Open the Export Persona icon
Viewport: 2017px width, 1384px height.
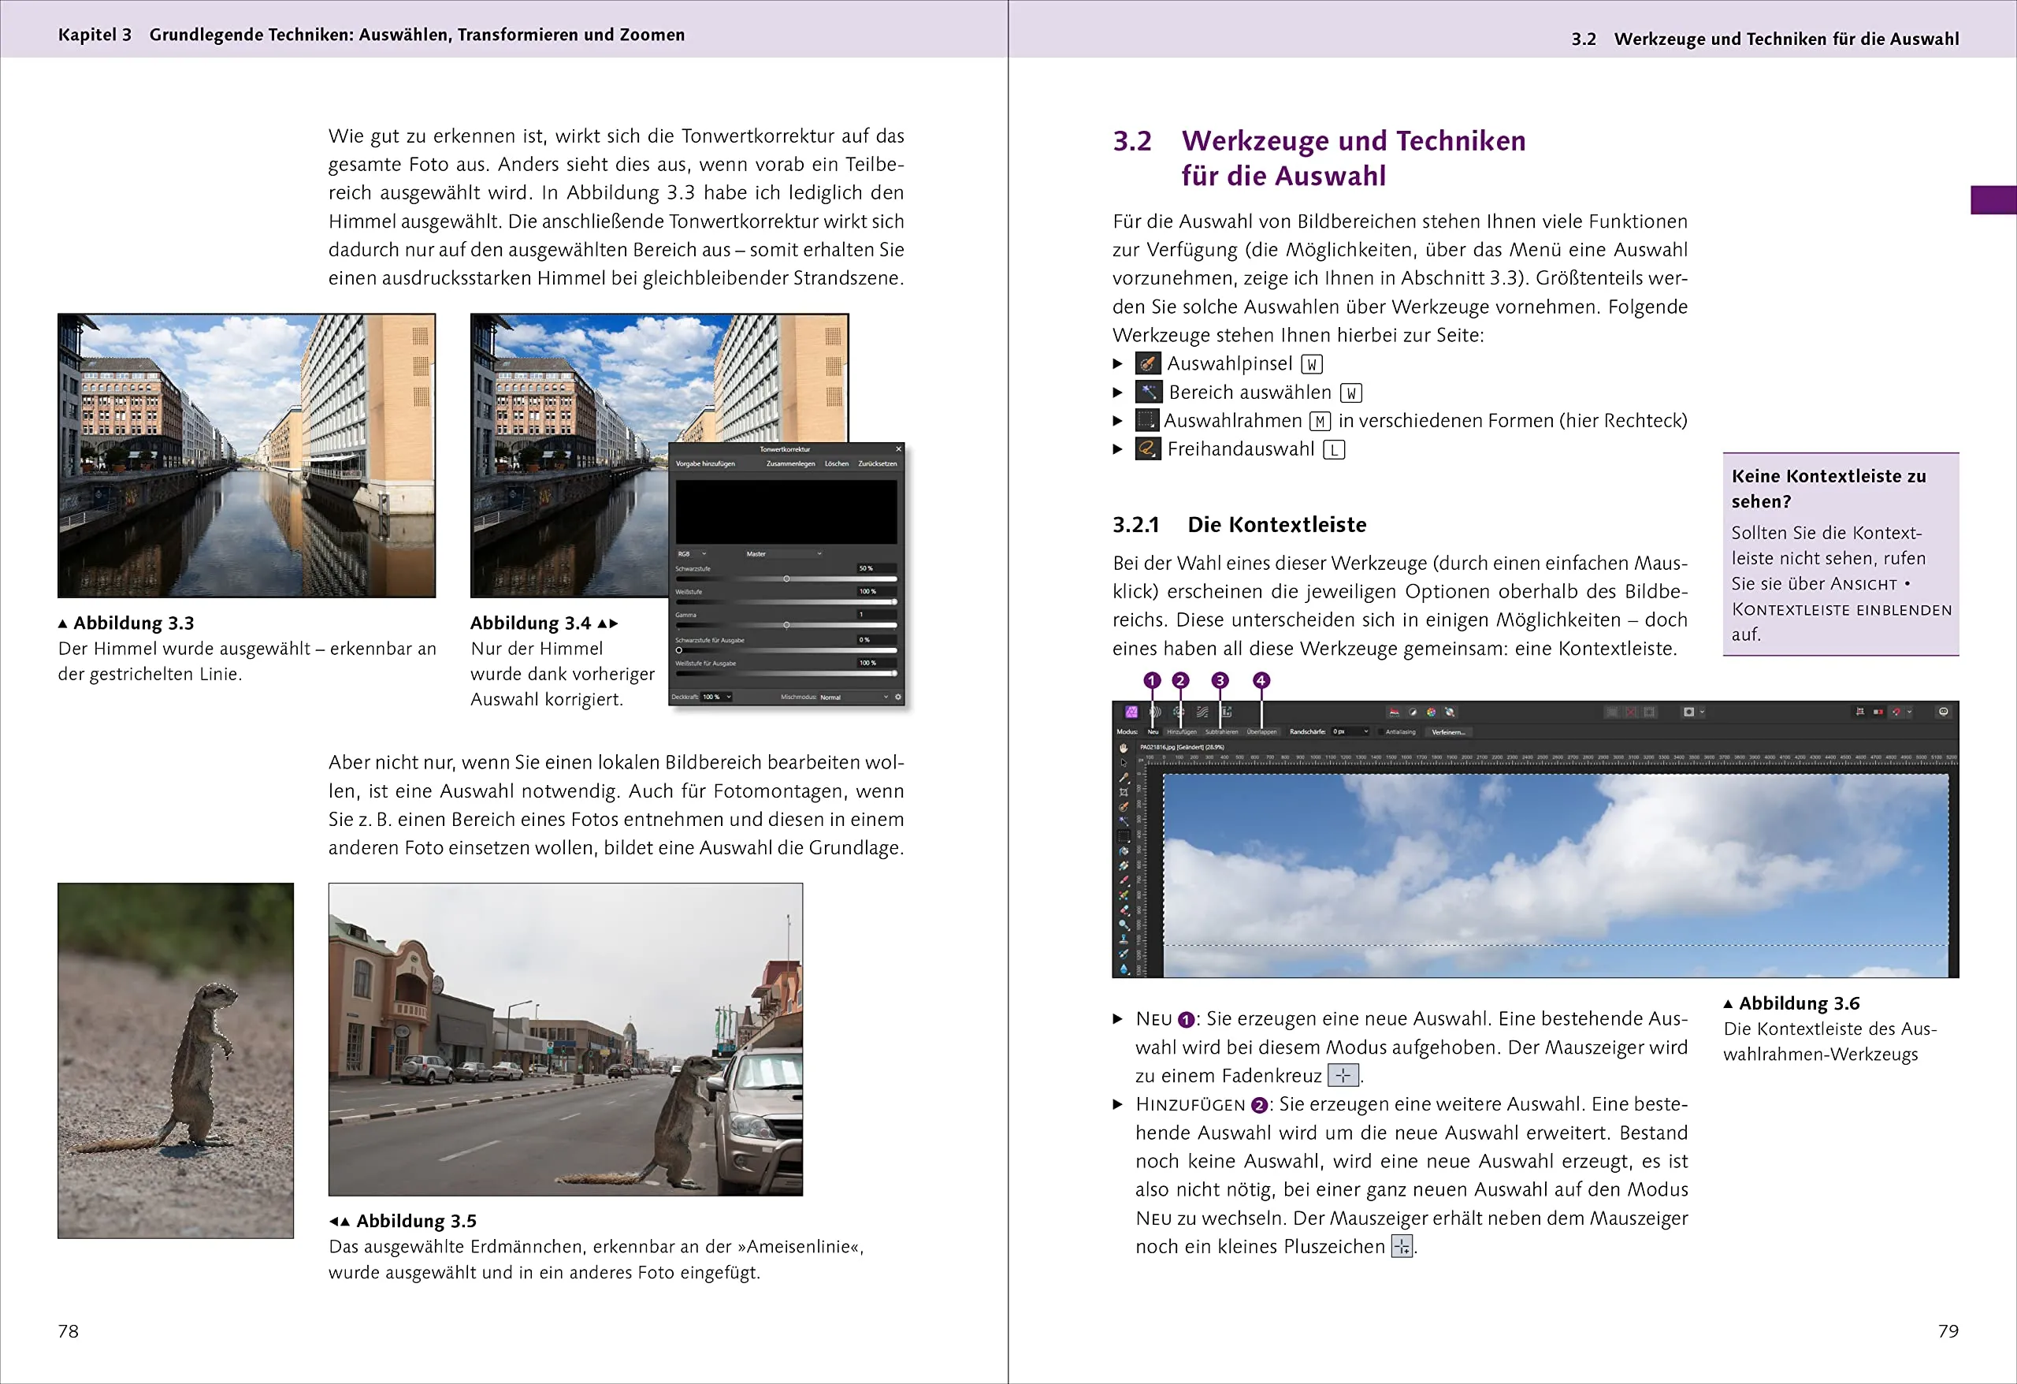coord(1228,712)
